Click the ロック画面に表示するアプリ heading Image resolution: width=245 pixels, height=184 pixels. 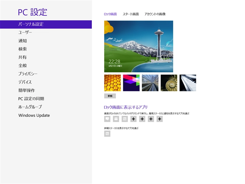(126, 107)
